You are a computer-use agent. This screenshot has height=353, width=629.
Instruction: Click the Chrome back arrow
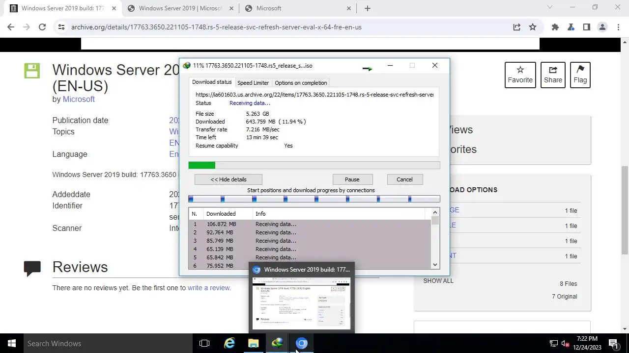click(11, 27)
